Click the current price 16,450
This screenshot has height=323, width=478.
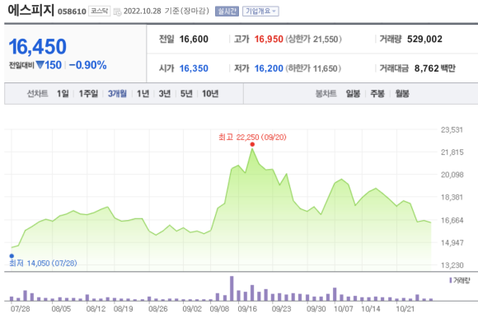(37, 47)
